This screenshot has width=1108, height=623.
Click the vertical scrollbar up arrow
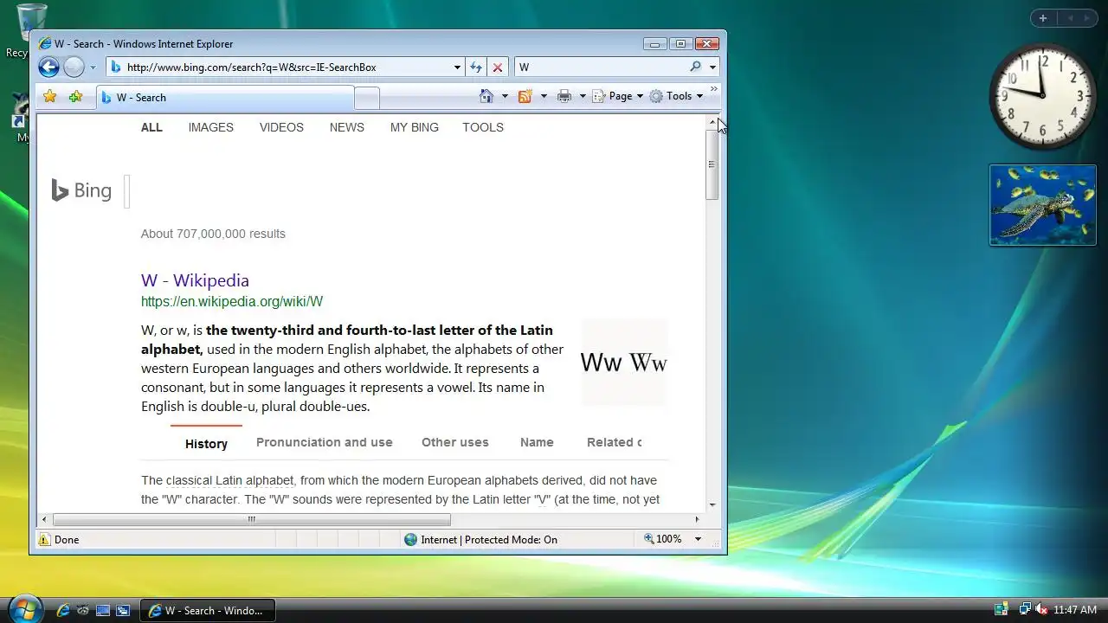pyautogui.click(x=712, y=122)
